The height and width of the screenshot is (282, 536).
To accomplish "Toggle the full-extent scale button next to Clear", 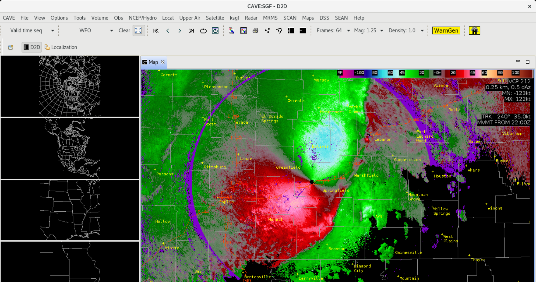I will (x=138, y=30).
